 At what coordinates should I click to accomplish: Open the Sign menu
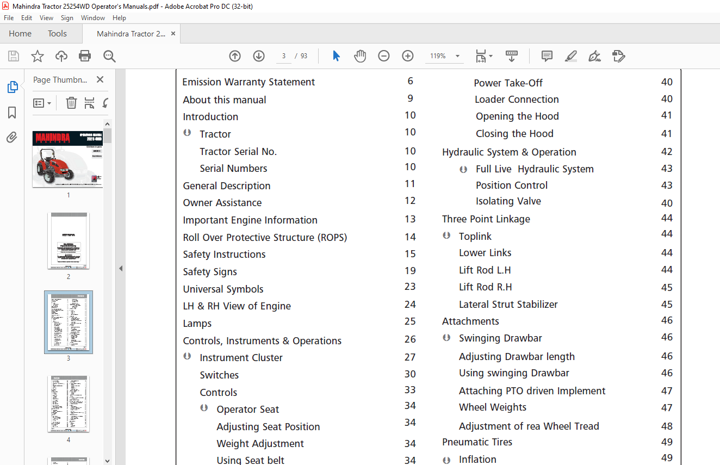[67, 18]
